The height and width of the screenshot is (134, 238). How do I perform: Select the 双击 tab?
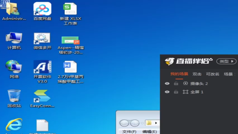click(x=197, y=74)
